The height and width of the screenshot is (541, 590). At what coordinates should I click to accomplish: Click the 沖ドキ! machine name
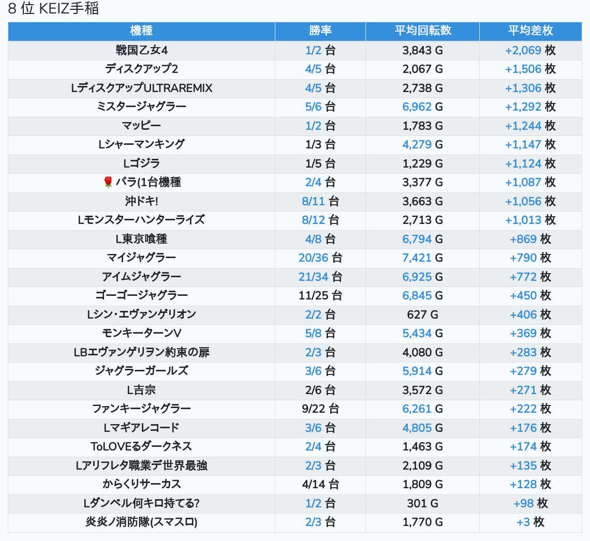click(x=141, y=201)
